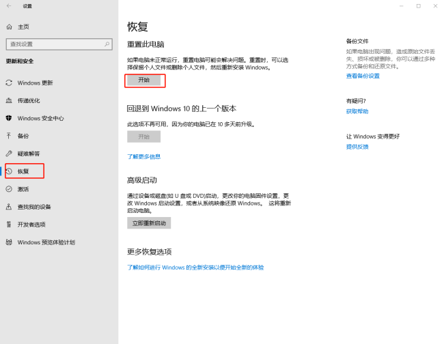Click the 有疑问? heading text
The image size is (444, 344).
coord(356,101)
